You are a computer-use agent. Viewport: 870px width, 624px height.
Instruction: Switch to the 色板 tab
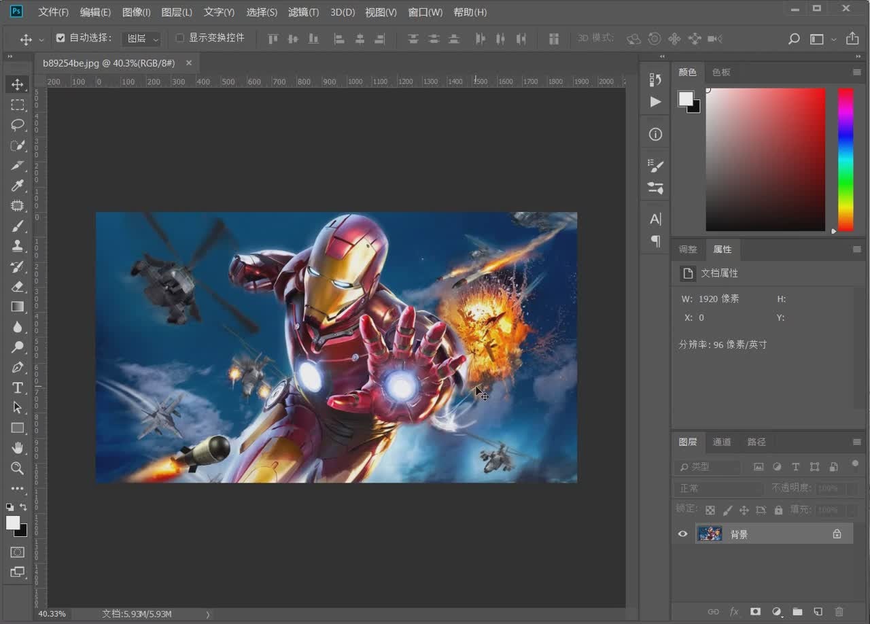721,72
